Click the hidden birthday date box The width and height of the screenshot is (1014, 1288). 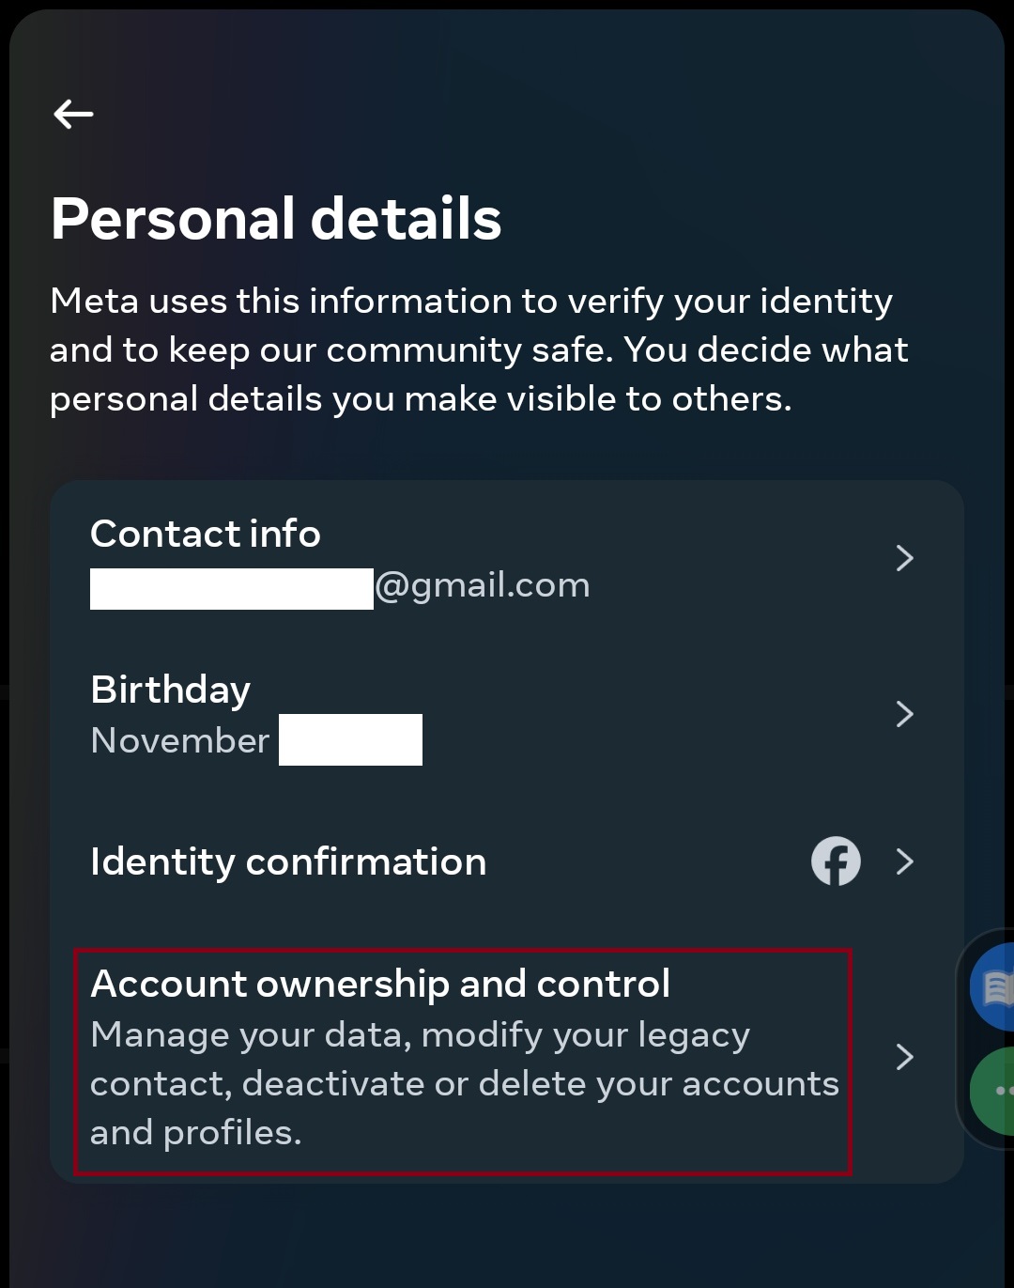pyautogui.click(x=350, y=740)
